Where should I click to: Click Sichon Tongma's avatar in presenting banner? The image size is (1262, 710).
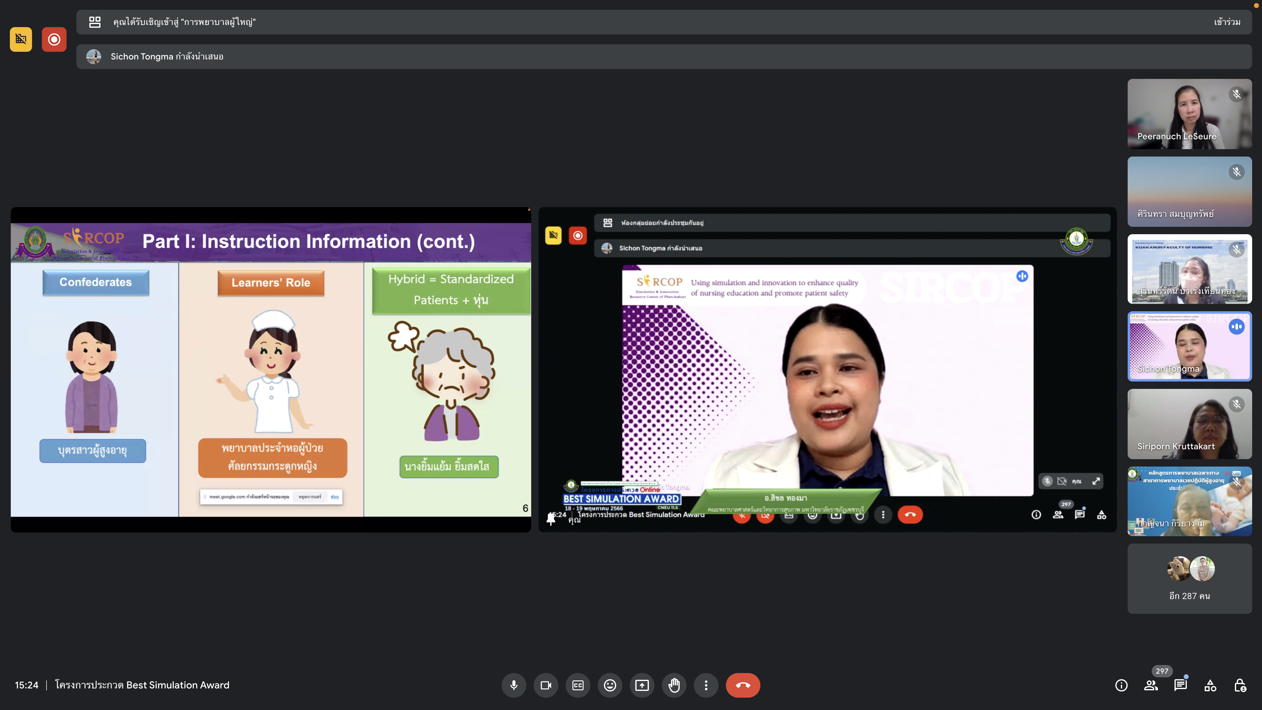[94, 57]
